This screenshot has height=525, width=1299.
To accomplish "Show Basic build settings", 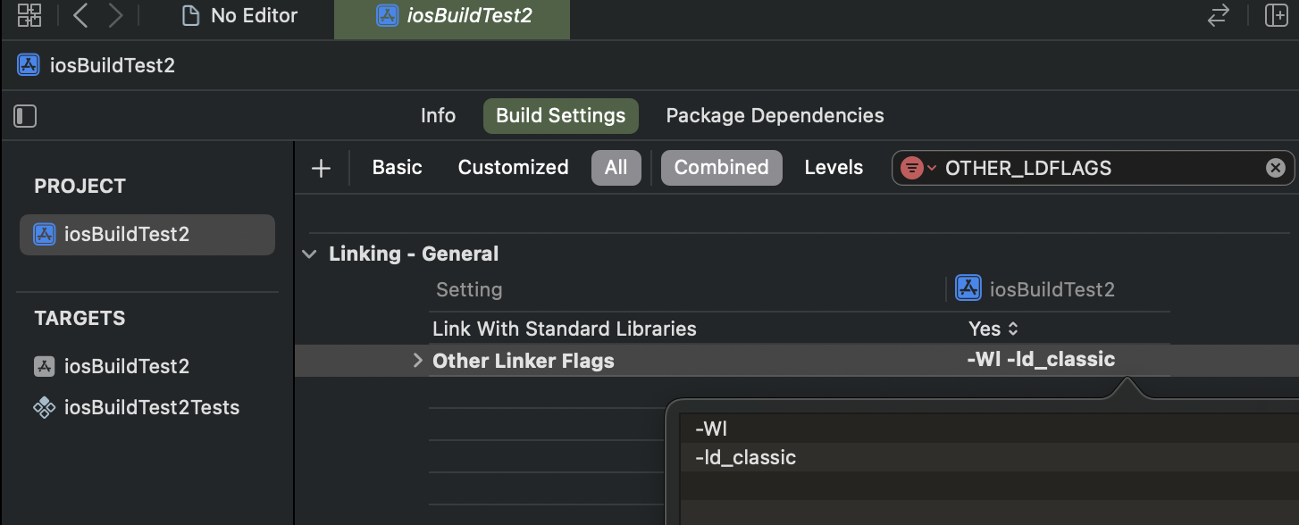I will 398,168.
